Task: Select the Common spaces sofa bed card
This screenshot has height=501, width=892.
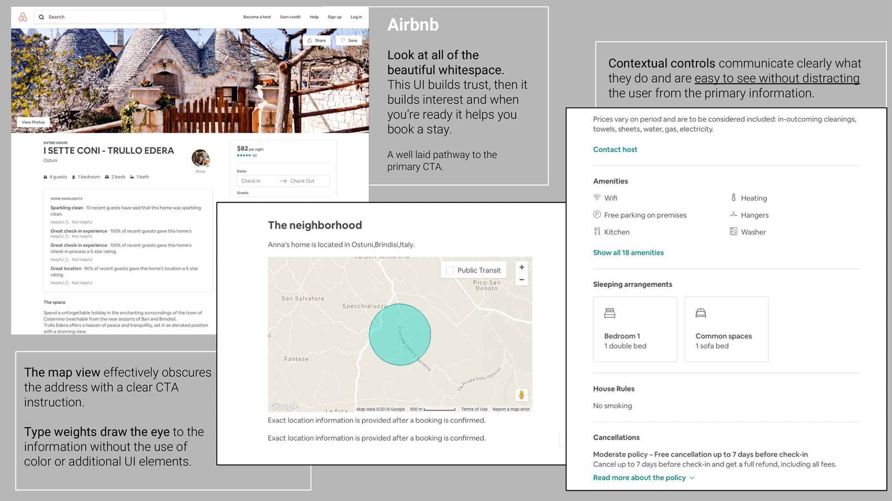Action: pyautogui.click(x=726, y=329)
